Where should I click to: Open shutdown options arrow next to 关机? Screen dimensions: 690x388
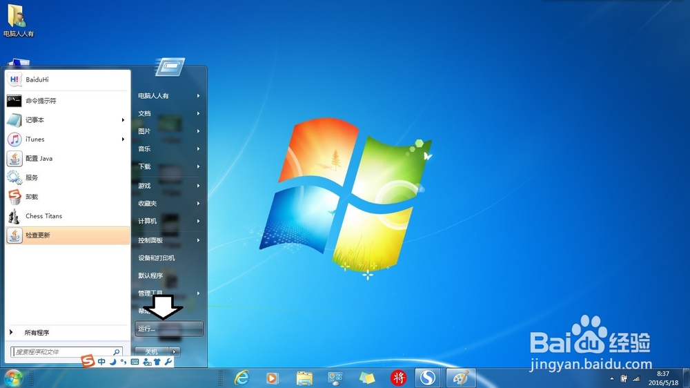pyautogui.click(x=175, y=352)
